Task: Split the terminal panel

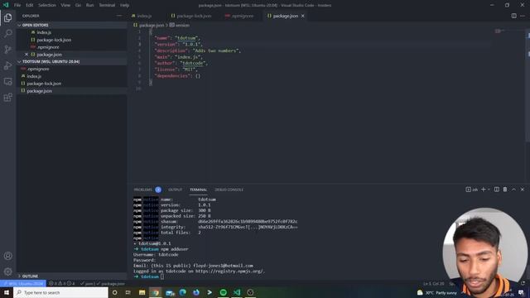Action: 497,190
